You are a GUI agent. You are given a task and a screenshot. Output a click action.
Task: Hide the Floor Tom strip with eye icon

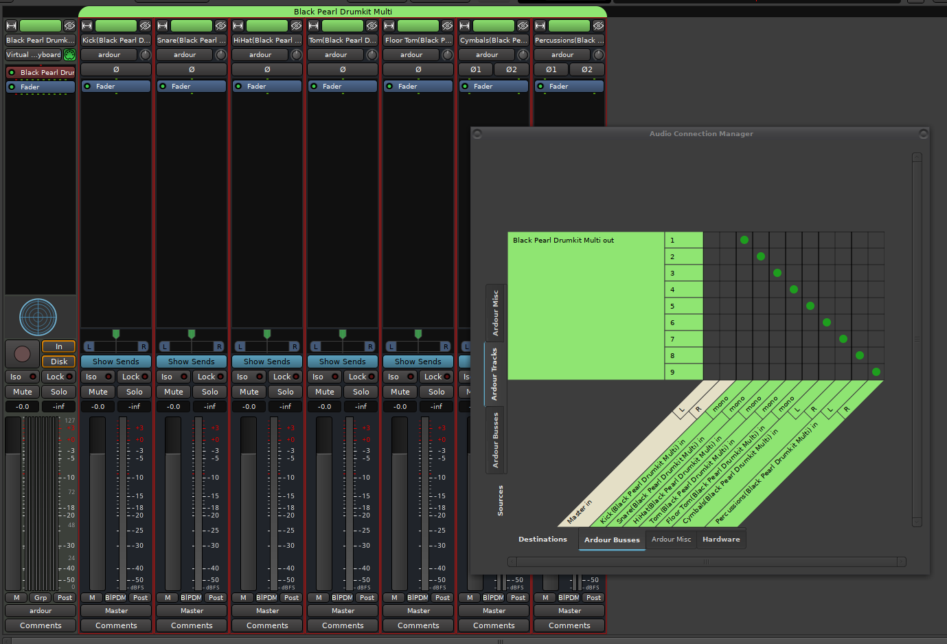[447, 25]
